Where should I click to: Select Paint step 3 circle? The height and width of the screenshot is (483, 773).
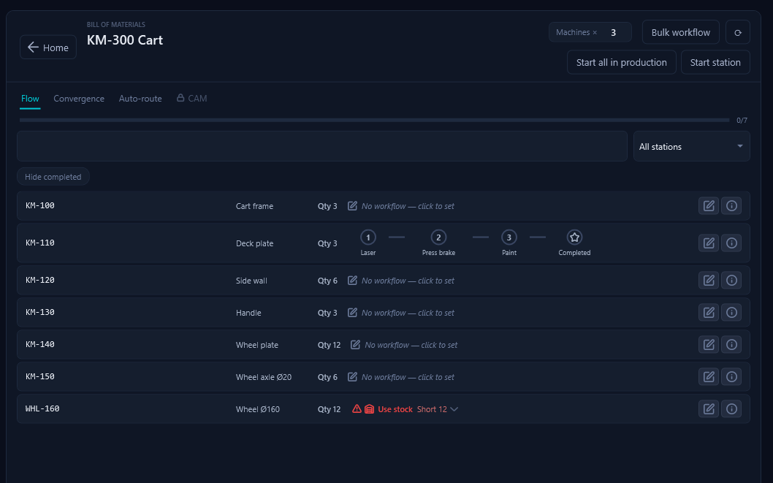click(x=509, y=237)
